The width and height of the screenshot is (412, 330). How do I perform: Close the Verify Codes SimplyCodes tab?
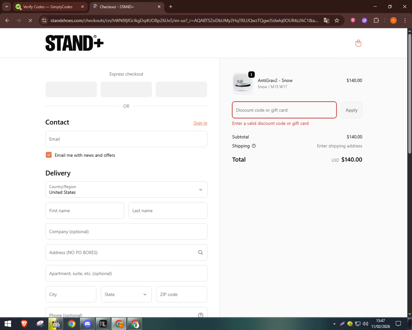point(82,7)
